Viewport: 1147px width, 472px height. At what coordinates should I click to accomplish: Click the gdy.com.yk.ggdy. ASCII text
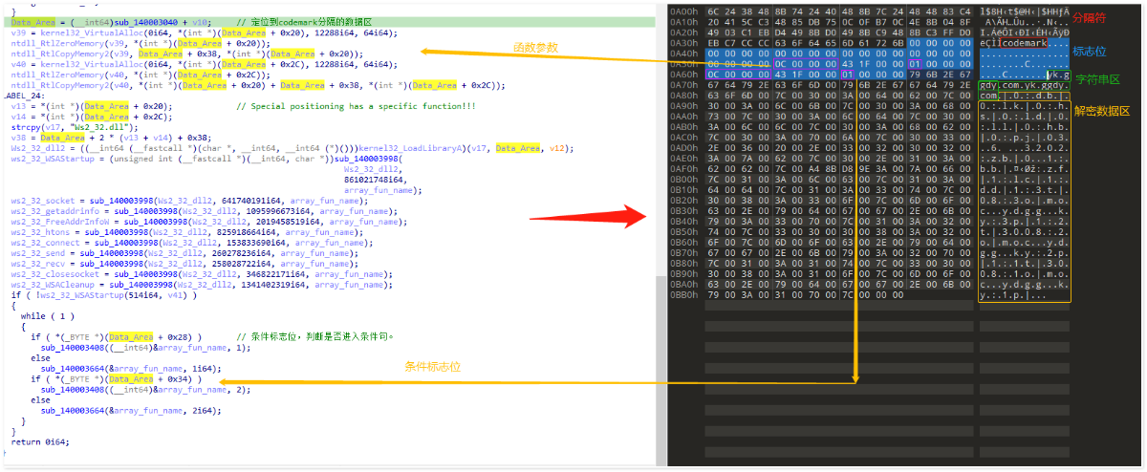pos(1025,84)
